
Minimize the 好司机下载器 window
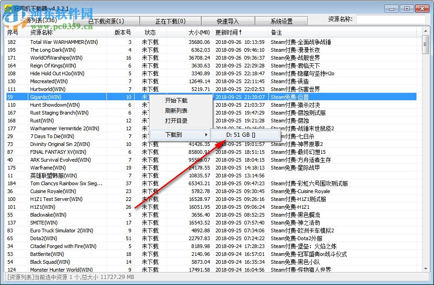tap(391, 9)
